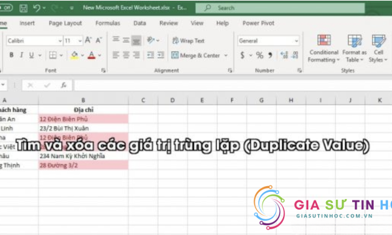Click Decrease Font Size icon
This screenshot has height=235, width=392.
click(x=99, y=40)
